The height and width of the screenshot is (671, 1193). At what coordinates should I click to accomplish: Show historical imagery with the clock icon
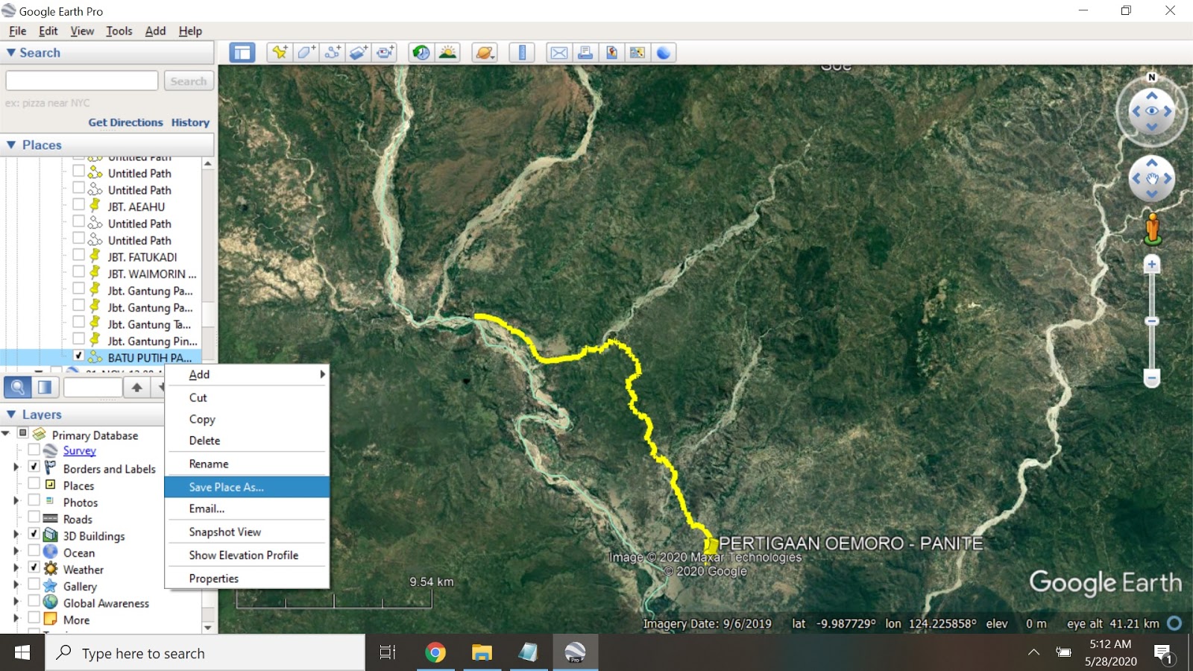[421, 52]
